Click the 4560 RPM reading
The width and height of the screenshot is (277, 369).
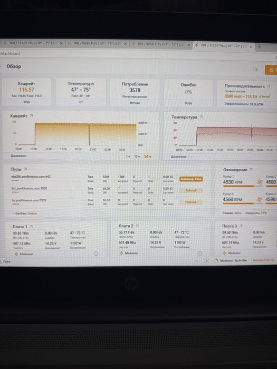point(233,200)
